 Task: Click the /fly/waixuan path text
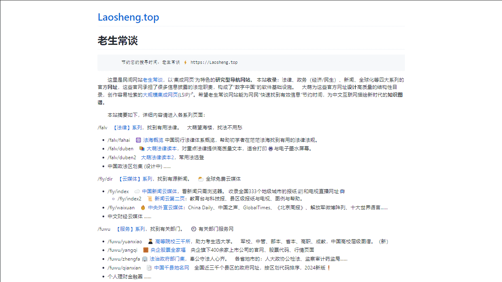pos(121,208)
